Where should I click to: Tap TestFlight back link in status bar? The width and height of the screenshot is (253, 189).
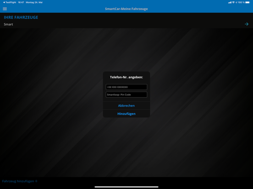[10, 2]
